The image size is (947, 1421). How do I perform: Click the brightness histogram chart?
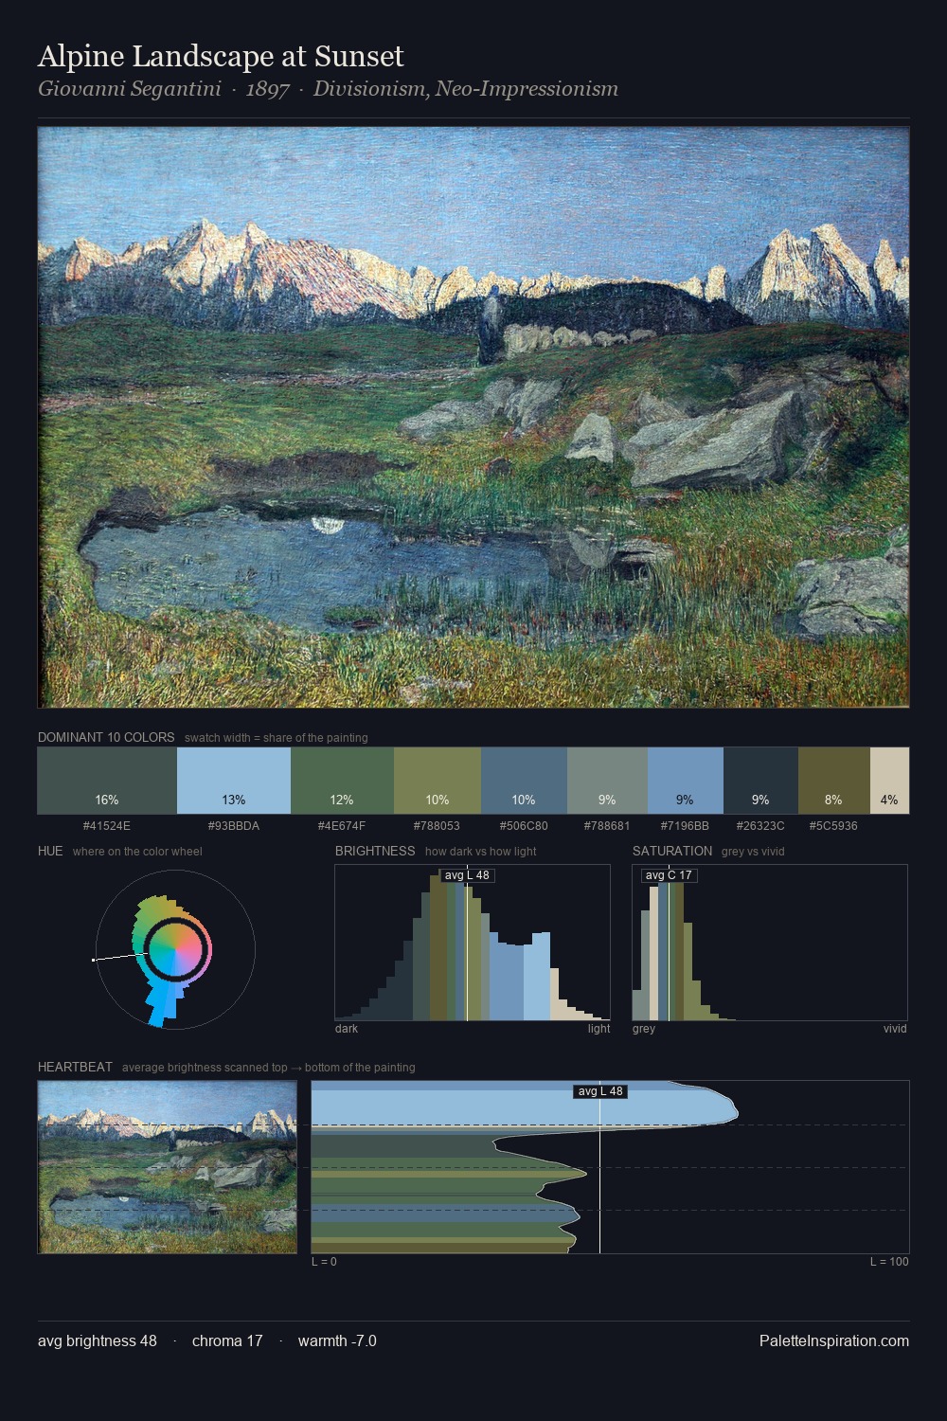473,943
